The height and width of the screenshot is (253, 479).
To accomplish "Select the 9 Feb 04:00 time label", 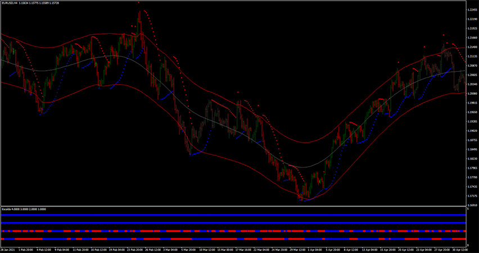I will [x=61, y=250].
